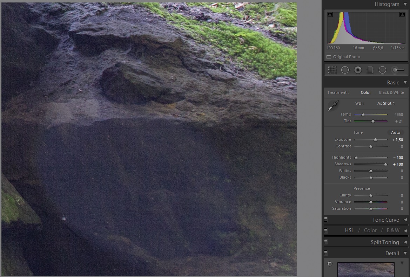
Task: Select the Crop Overlay tool
Action: 332,70
